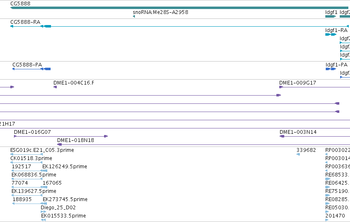Select the 339682 EST label
This screenshot has width=350, height=222.
pos(306,150)
